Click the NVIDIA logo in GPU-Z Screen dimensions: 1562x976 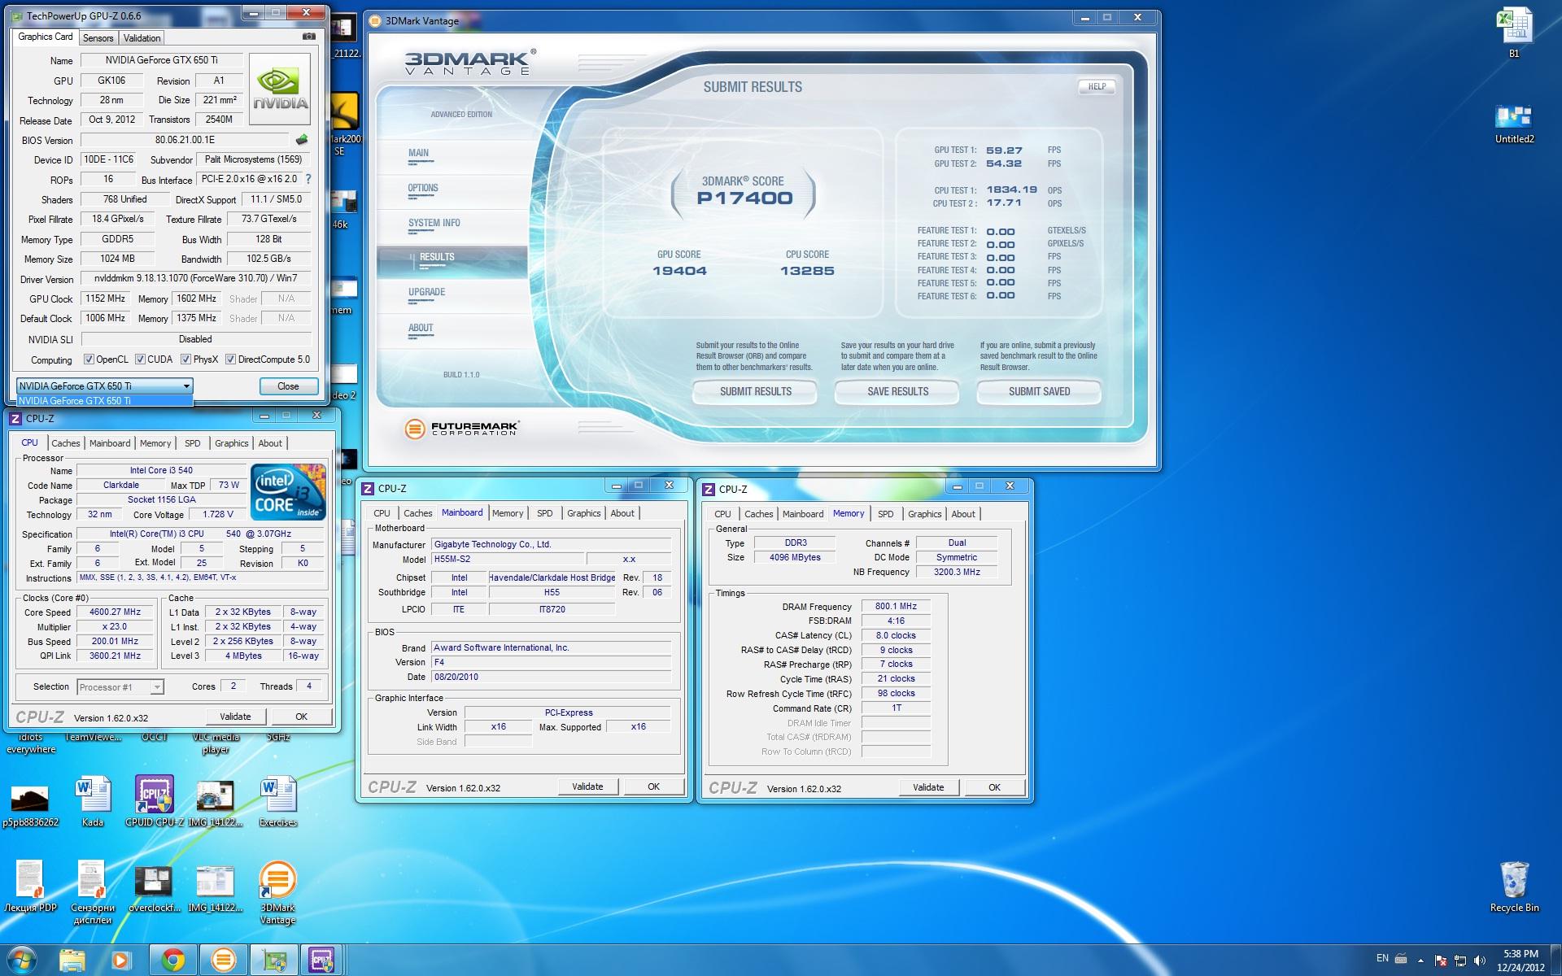click(280, 89)
